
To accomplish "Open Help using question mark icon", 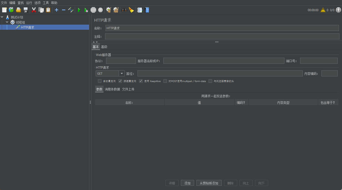I will click(147, 10).
